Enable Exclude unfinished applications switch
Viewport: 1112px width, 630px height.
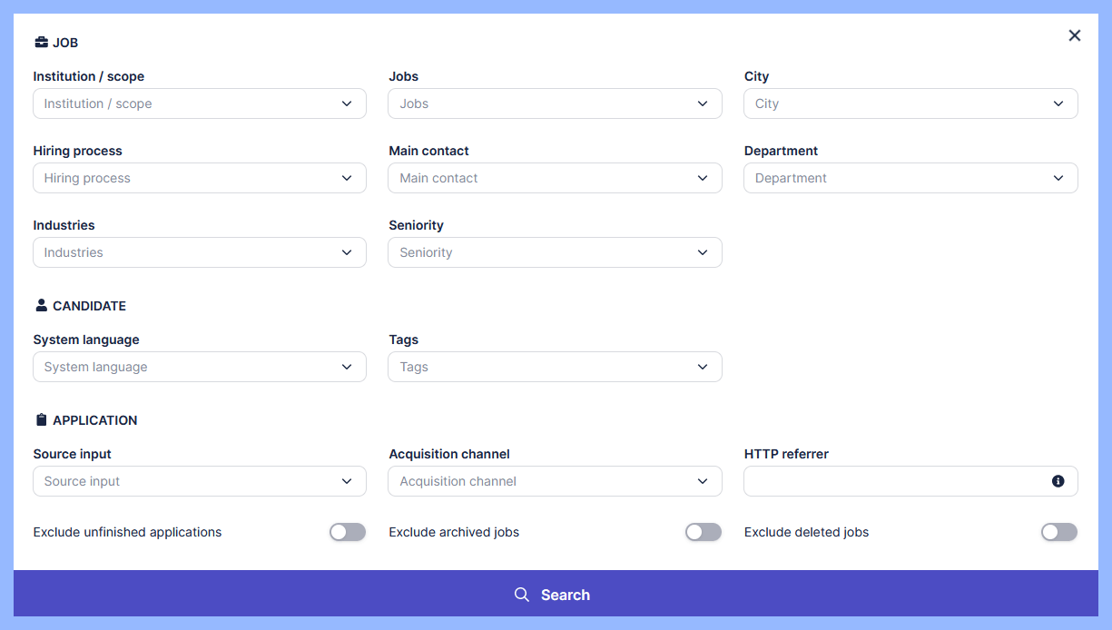(x=348, y=532)
